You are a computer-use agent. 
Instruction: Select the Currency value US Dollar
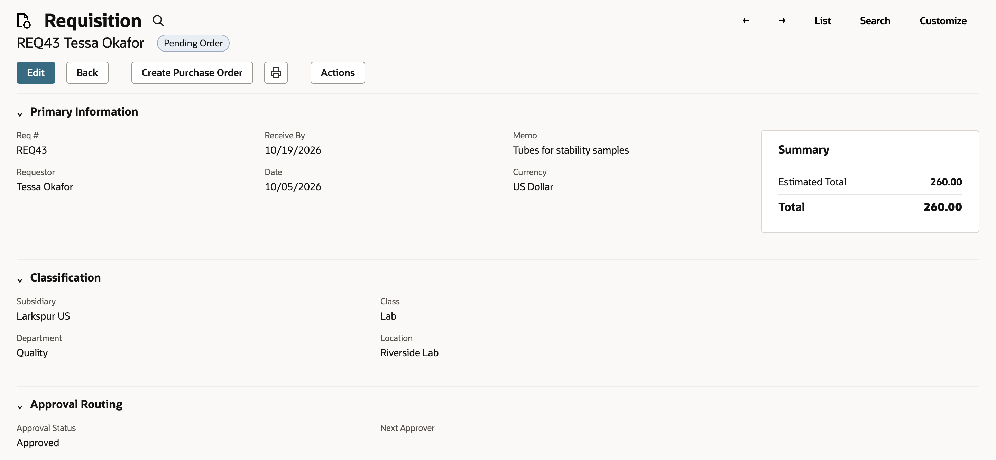coord(533,187)
